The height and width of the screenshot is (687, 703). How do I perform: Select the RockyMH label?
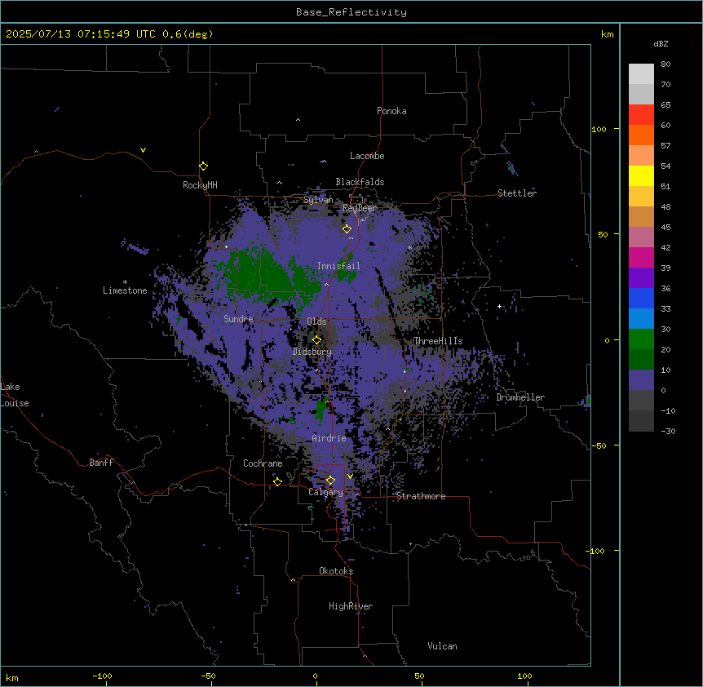(200, 185)
